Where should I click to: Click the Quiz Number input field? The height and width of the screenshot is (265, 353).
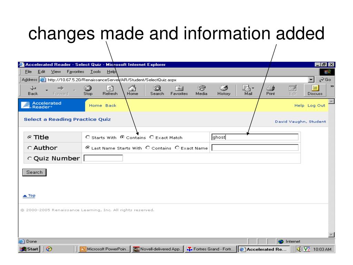[x=103, y=158]
